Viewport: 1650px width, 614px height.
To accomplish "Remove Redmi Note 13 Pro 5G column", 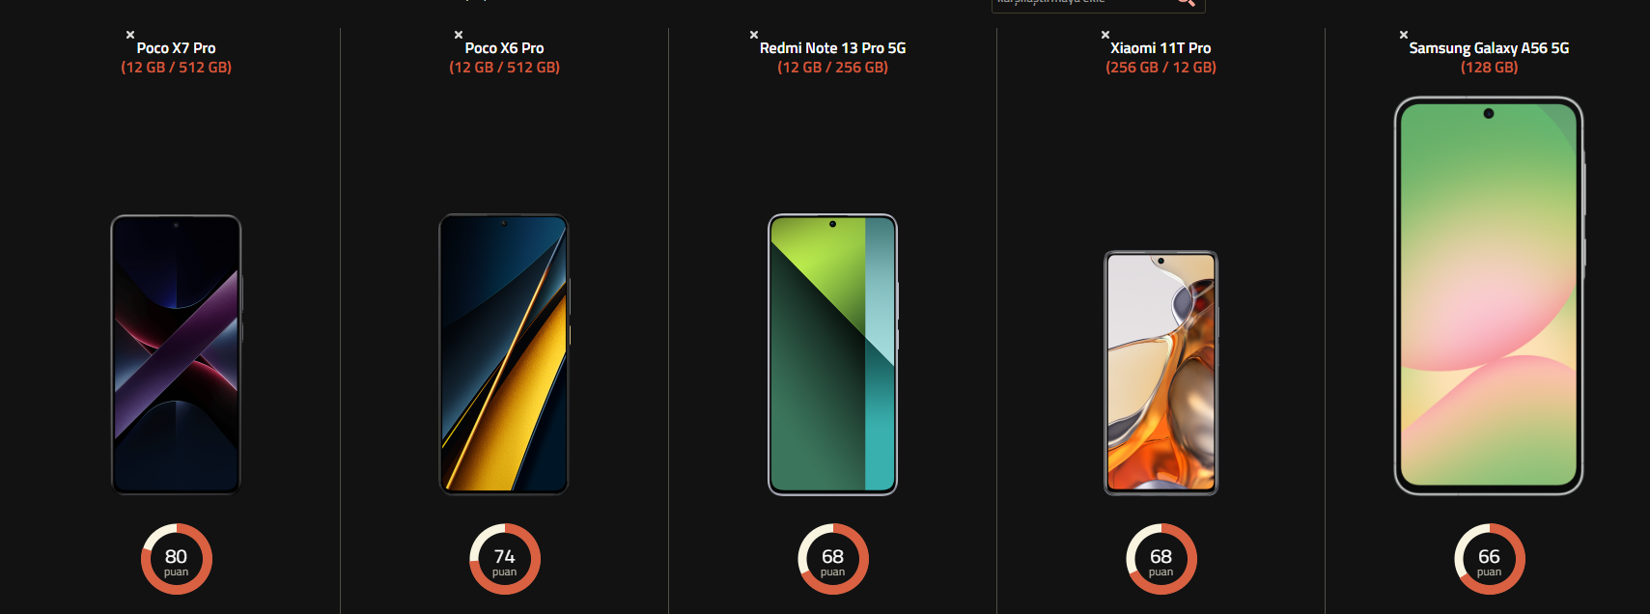I will tap(754, 35).
